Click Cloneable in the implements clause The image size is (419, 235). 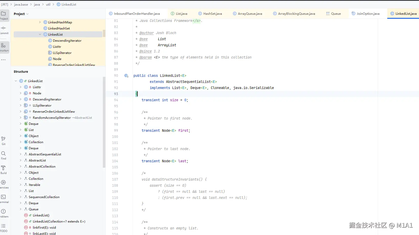click(220, 88)
